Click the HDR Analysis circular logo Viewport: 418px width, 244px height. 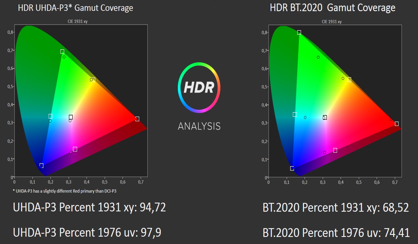[199, 87]
